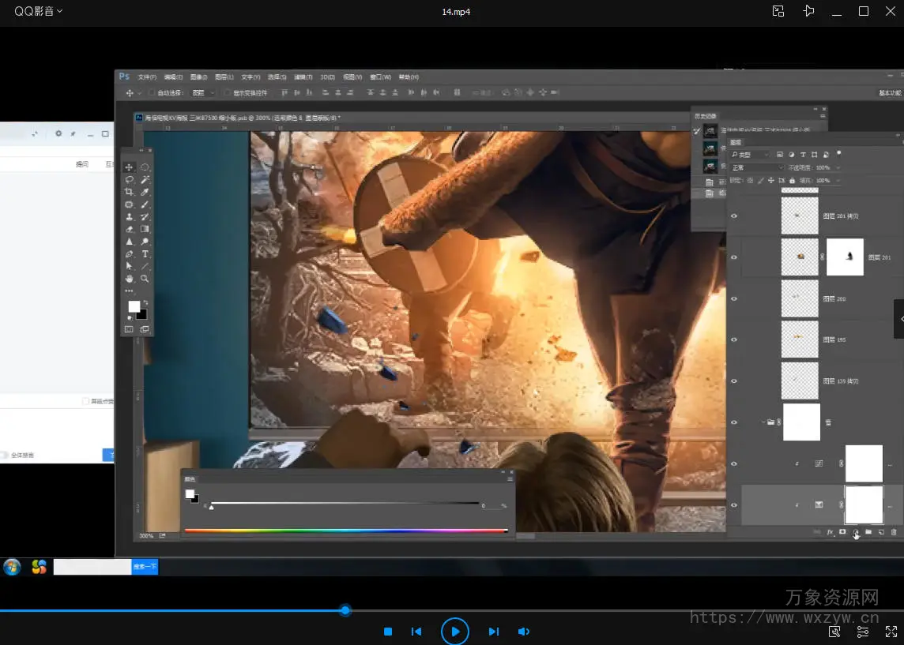Image resolution: width=904 pixels, height=645 pixels.
Task: Pick the Crop tool in the toolbox
Action: pyautogui.click(x=130, y=192)
